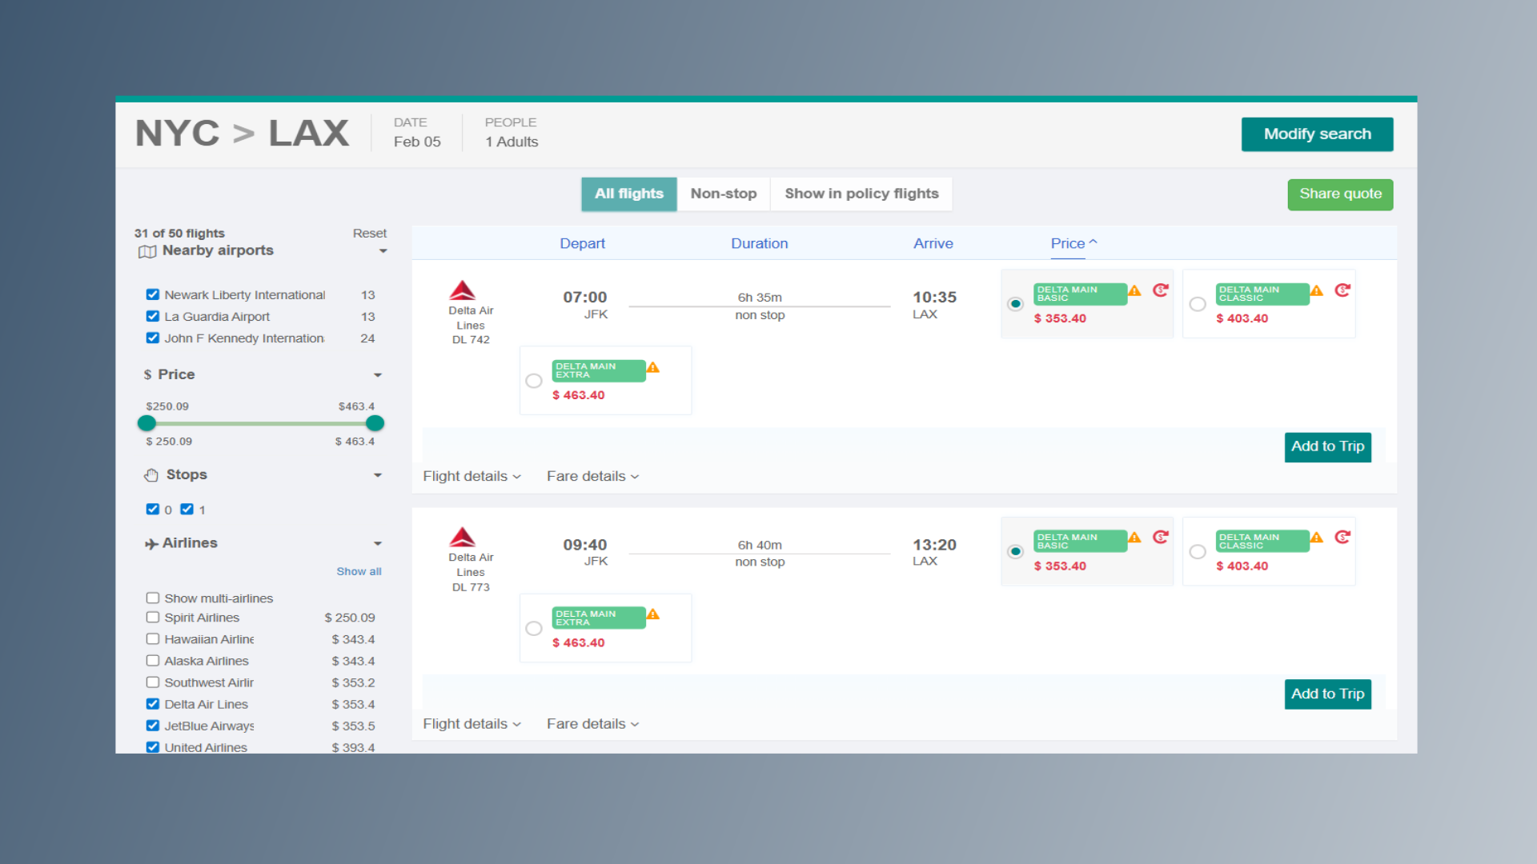Click the warning icon on DL 742 Main Basic fare
Image resolution: width=1537 pixels, height=864 pixels.
tap(1134, 290)
